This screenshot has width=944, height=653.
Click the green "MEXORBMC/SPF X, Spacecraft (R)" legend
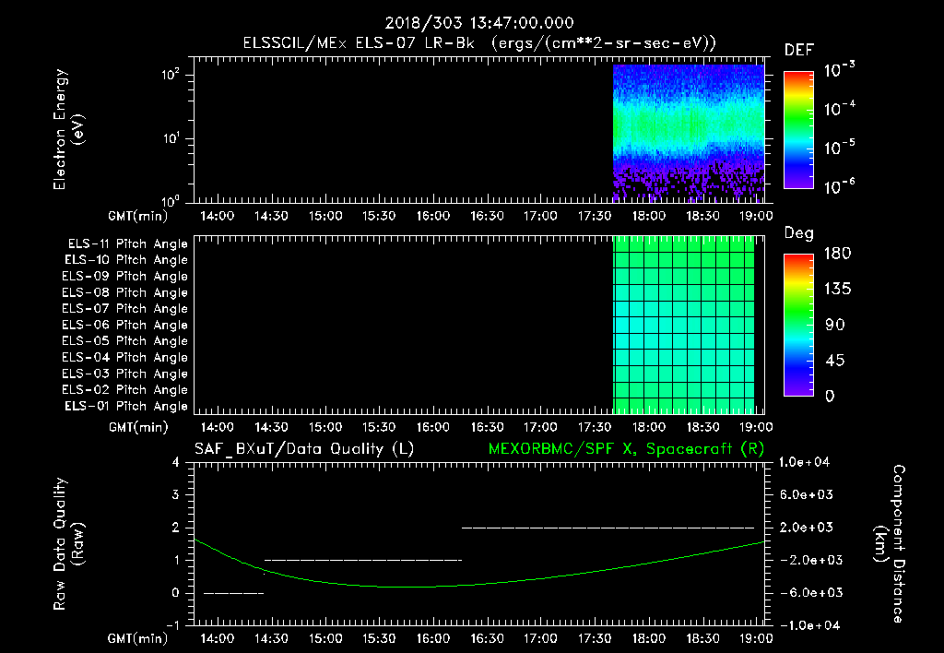(626, 449)
